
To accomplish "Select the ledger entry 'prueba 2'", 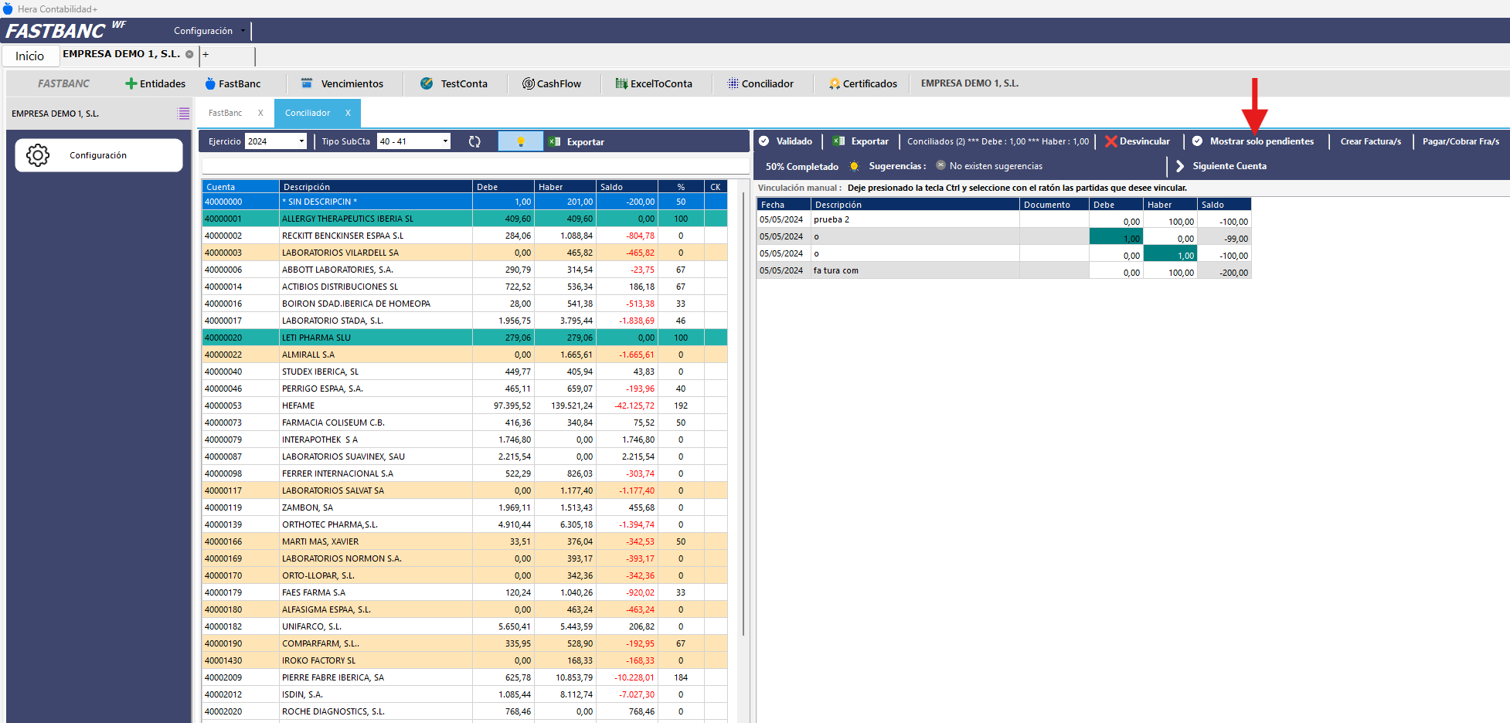I will (1004, 219).
